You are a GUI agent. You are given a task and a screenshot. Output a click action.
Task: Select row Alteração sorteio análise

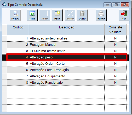(x=67, y=38)
